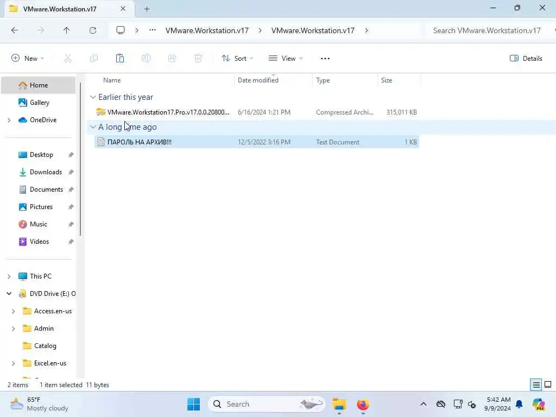The image size is (556, 417).
Task: Open the Catalog folder in tree
Action: [x=45, y=346]
